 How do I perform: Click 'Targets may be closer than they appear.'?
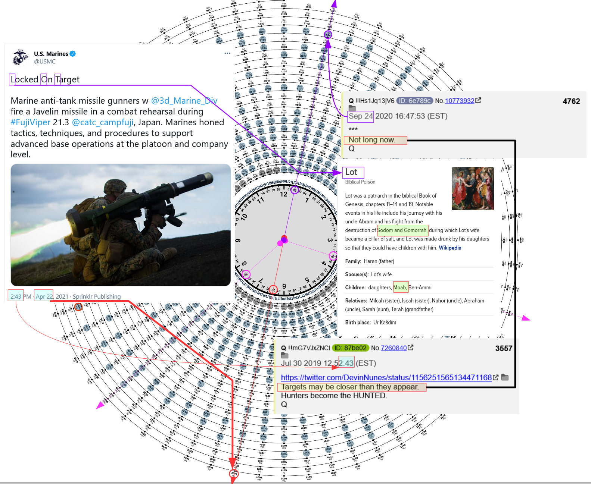[350, 387]
